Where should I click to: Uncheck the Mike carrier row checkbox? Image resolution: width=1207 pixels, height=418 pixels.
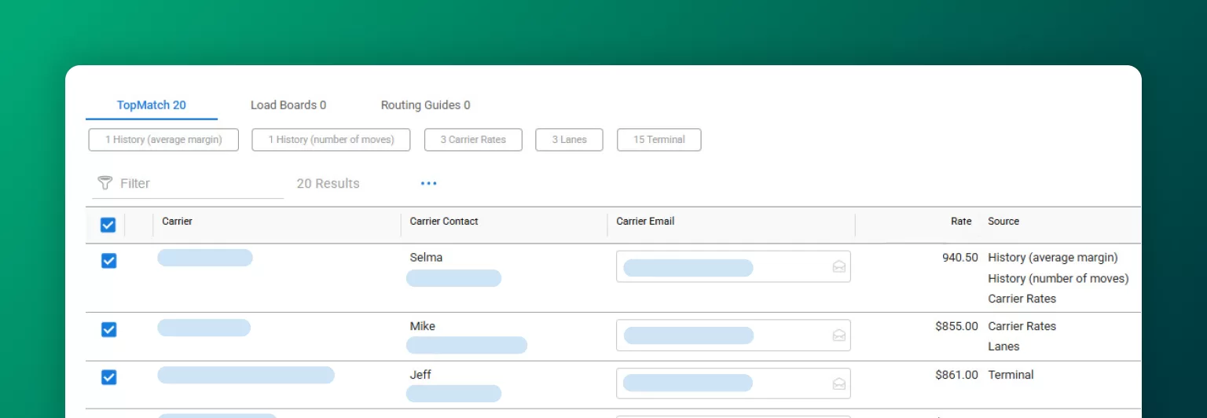pos(109,329)
